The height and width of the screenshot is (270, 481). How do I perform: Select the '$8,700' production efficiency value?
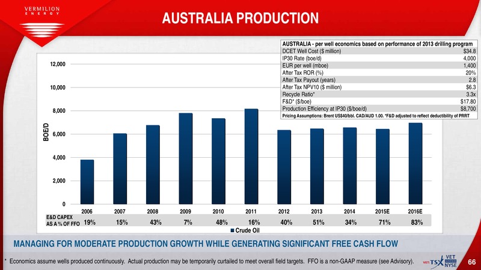468,109
